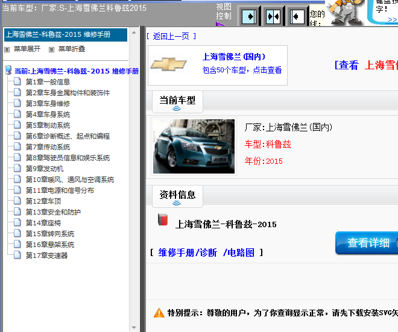398x332 pixels.
Task: Click the [查看 上海雪... red link
Action: click(366, 65)
